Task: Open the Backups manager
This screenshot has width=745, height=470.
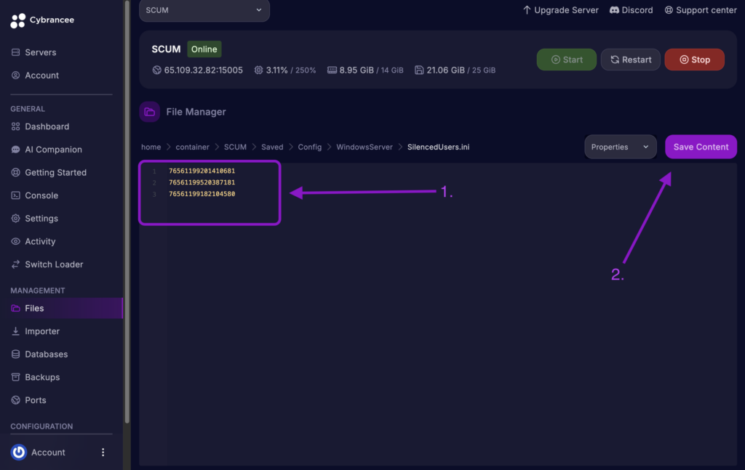Action: point(42,377)
